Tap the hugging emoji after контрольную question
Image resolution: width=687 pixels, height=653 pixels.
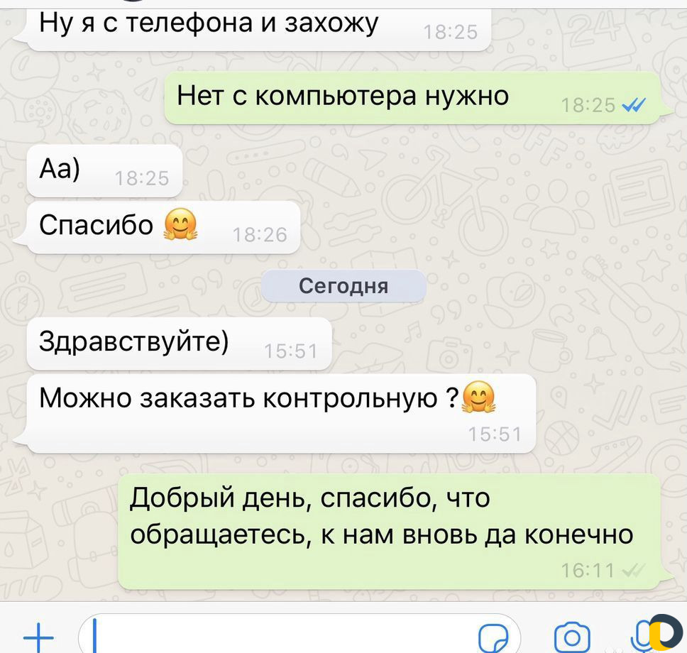pyautogui.click(x=478, y=397)
